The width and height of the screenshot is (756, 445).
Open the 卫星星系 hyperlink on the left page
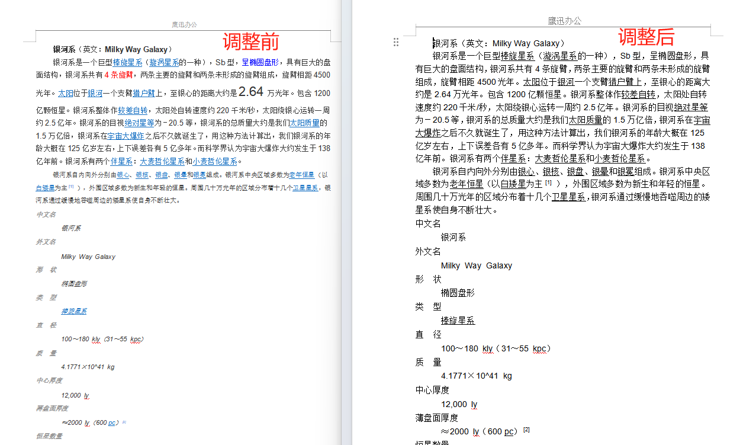coord(305,188)
